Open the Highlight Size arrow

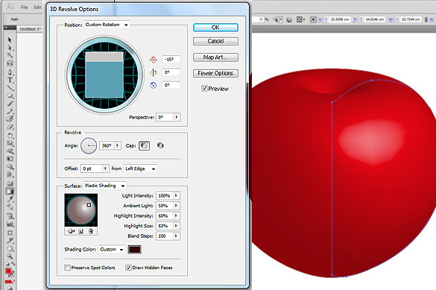pyautogui.click(x=176, y=226)
